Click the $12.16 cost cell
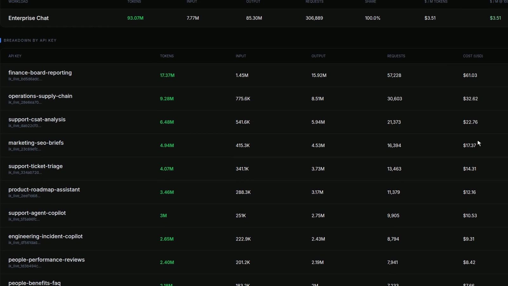508x286 pixels. click(469, 192)
